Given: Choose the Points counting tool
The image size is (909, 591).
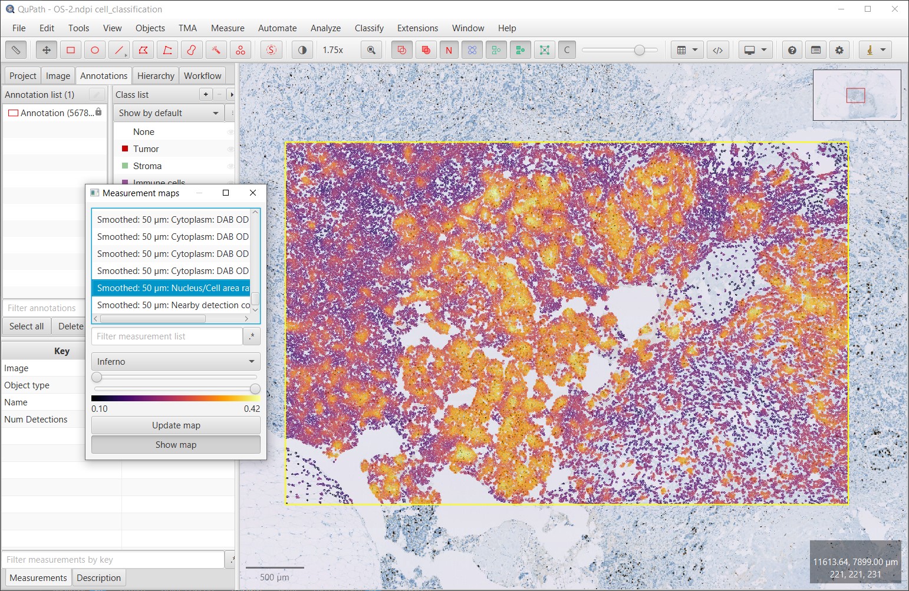Looking at the screenshot, I should click(x=241, y=50).
